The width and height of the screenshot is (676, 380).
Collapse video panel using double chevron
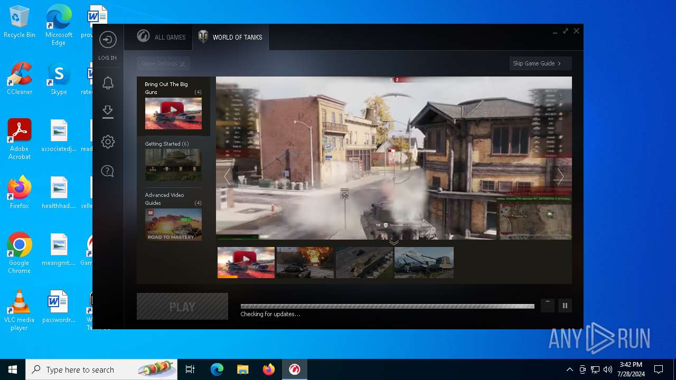click(394, 242)
